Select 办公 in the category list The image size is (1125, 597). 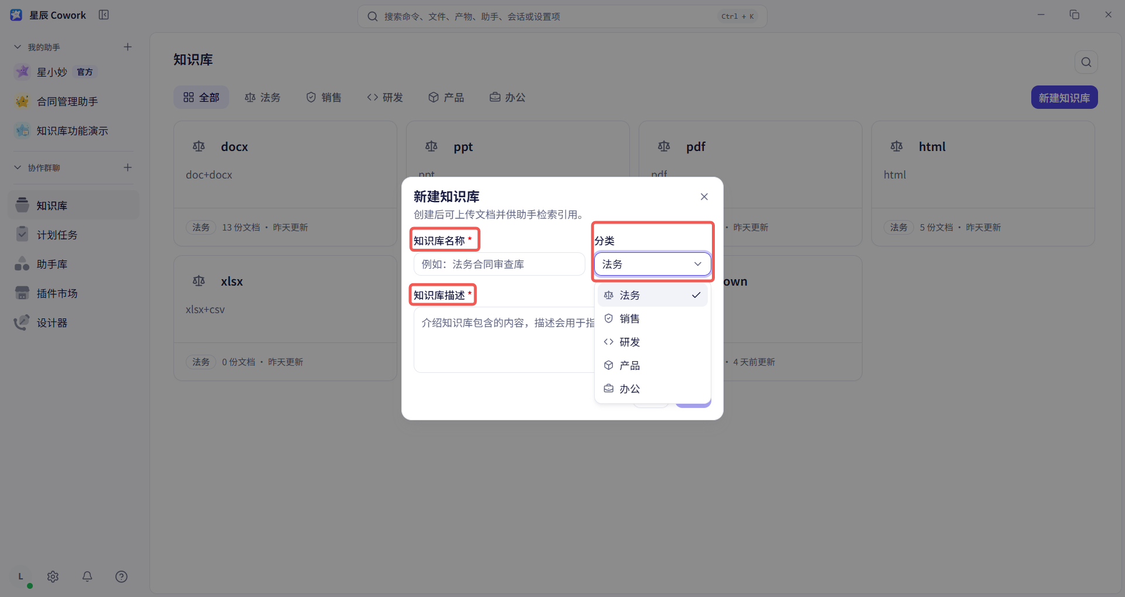[652, 389]
